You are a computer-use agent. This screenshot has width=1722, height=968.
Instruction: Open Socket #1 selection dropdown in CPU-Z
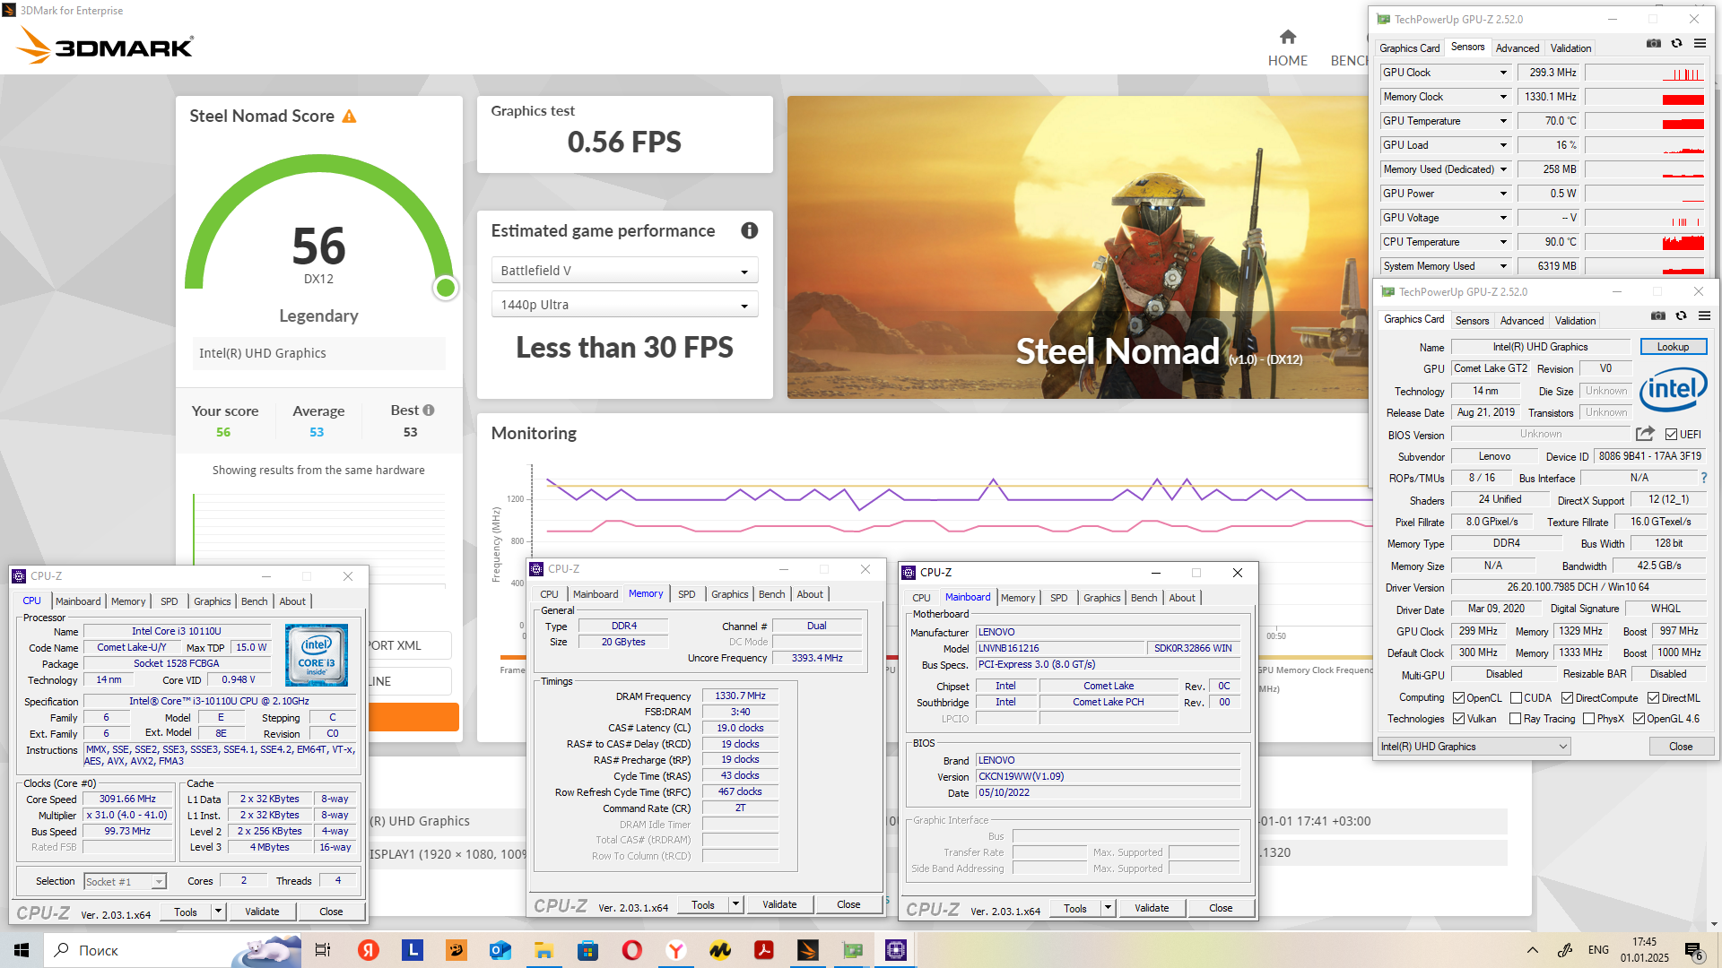(x=126, y=882)
